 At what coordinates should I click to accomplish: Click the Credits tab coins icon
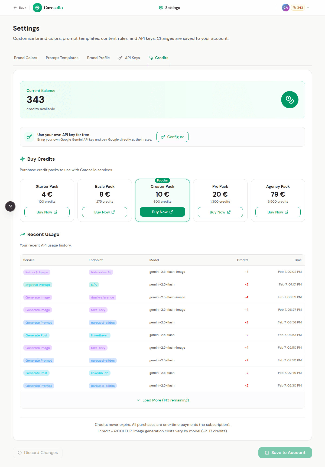[151, 58]
